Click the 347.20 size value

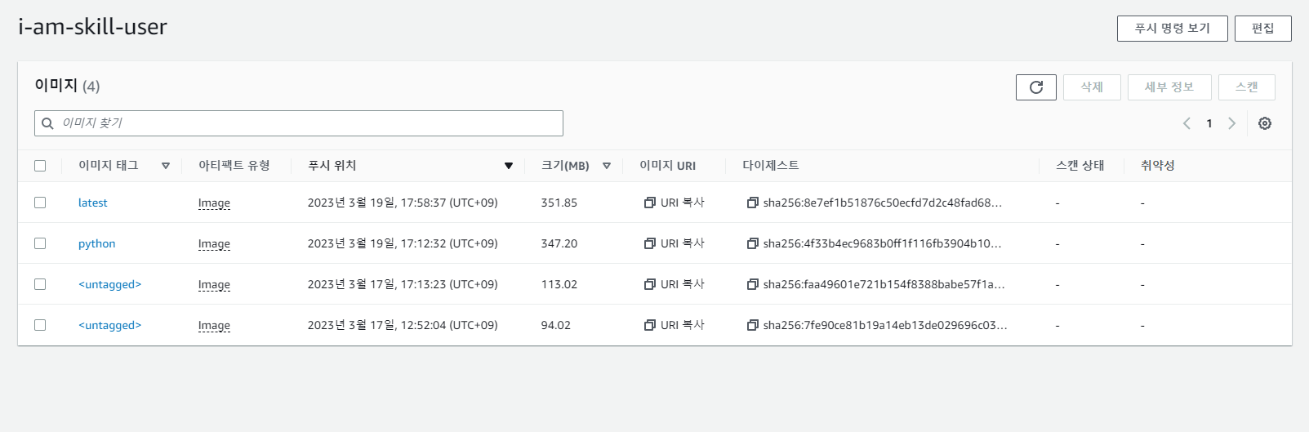tap(559, 243)
